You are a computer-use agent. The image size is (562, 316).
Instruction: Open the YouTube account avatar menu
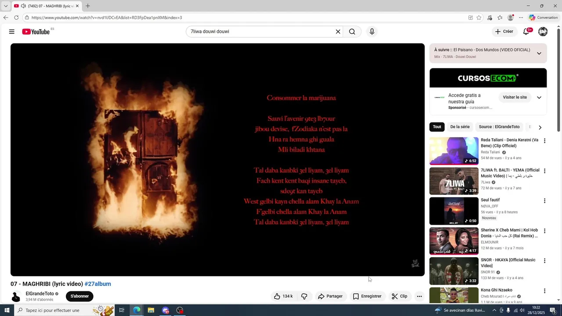pyautogui.click(x=543, y=32)
